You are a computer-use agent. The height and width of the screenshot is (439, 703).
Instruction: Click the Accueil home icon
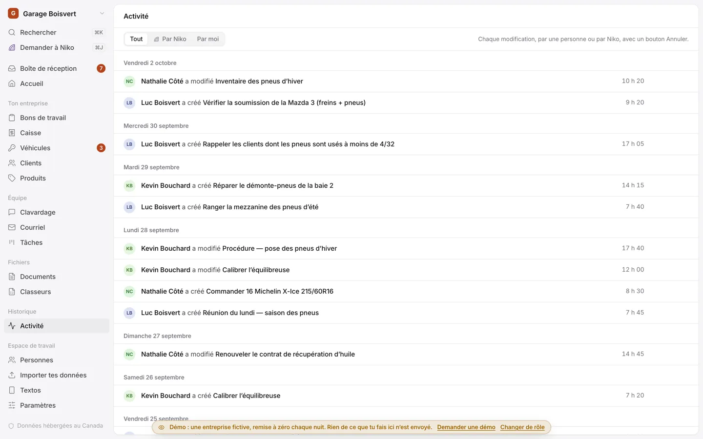click(x=12, y=83)
